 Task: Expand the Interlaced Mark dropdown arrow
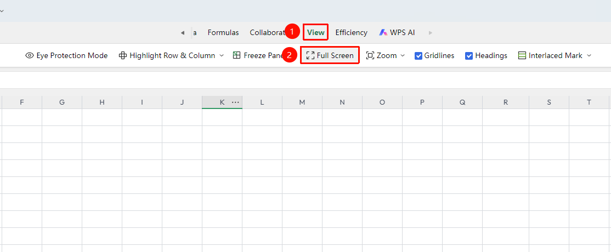589,56
